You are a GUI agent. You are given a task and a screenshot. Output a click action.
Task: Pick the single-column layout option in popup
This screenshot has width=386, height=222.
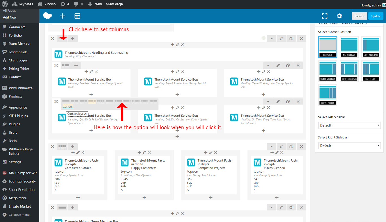click(x=66, y=101)
